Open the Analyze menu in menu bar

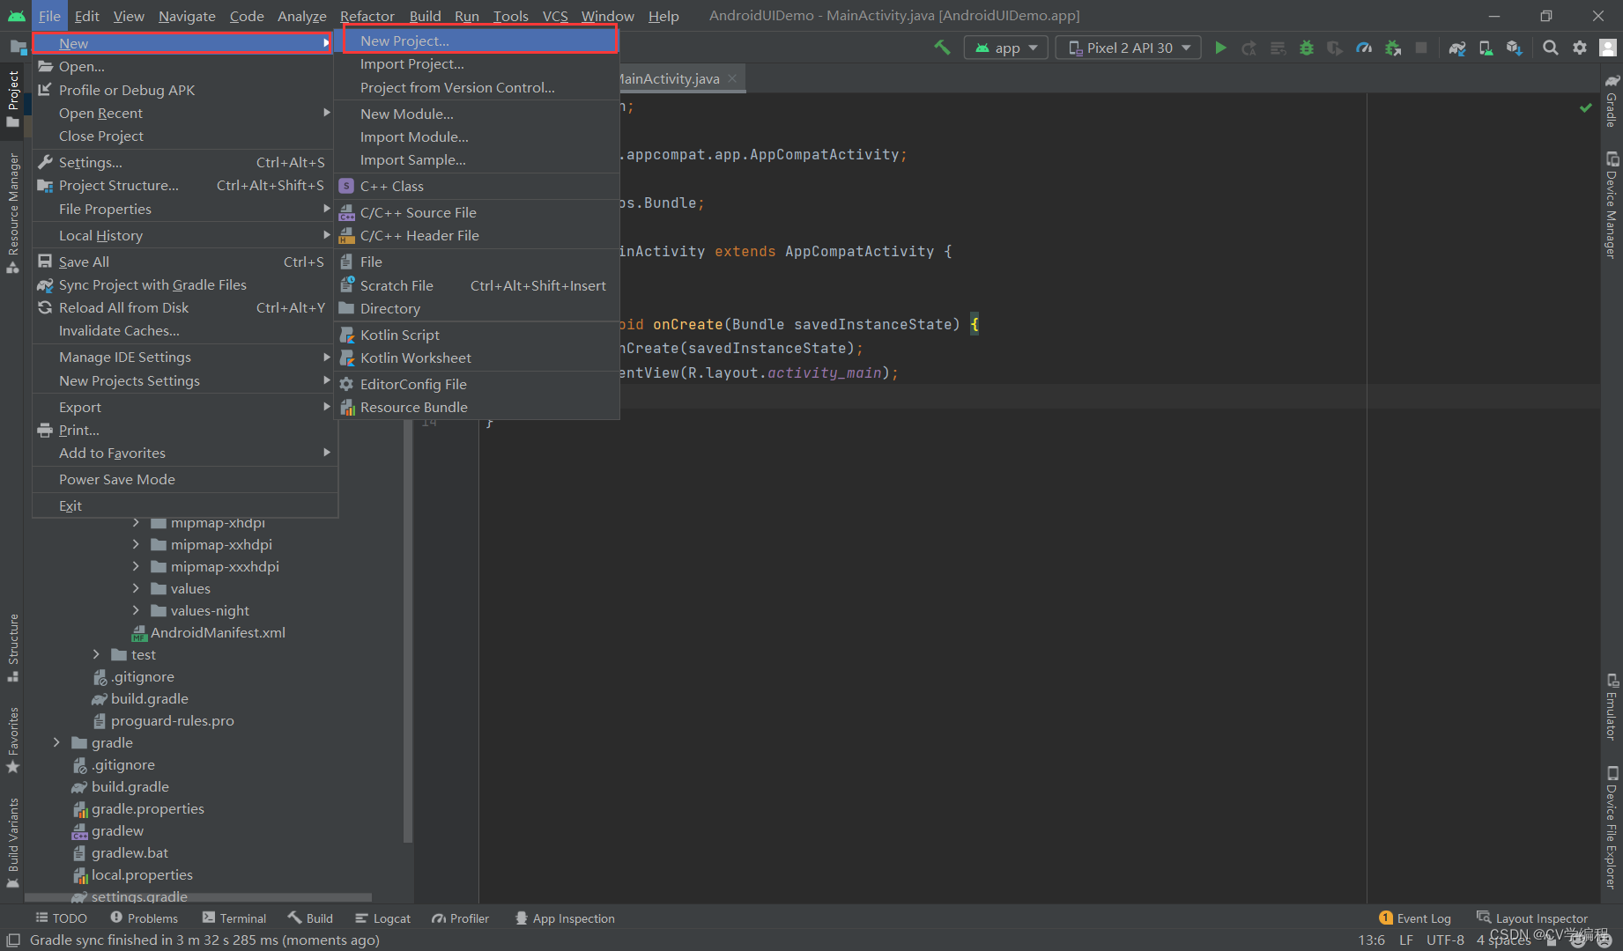pyautogui.click(x=301, y=16)
